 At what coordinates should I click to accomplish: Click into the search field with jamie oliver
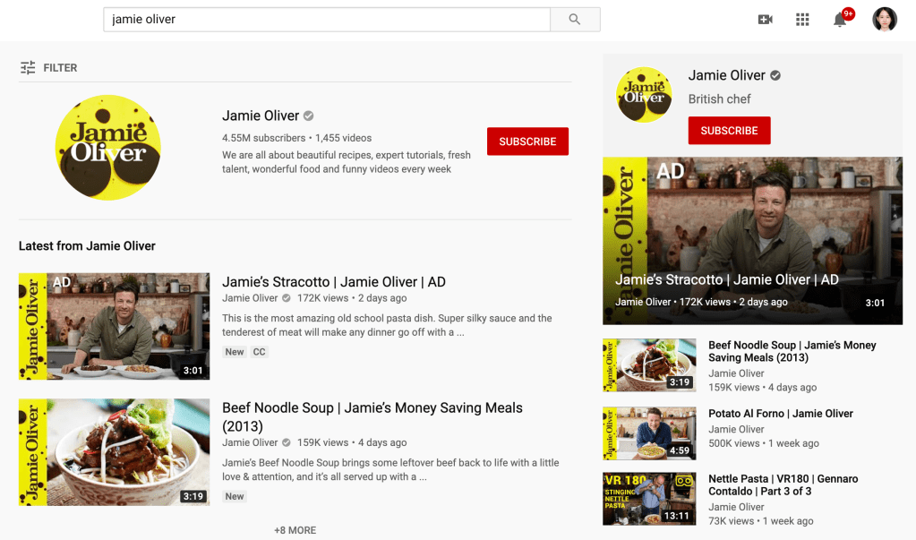[x=327, y=20]
